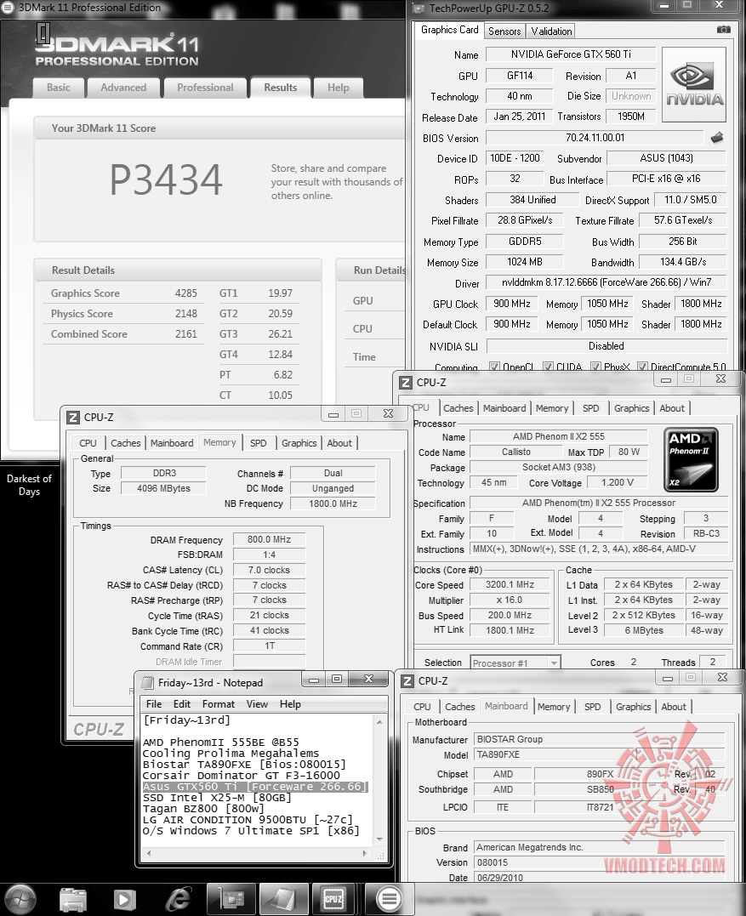This screenshot has height=916, width=746.
Task: Click the BIOS save chip icon in GPU-Z
Action: 717,138
